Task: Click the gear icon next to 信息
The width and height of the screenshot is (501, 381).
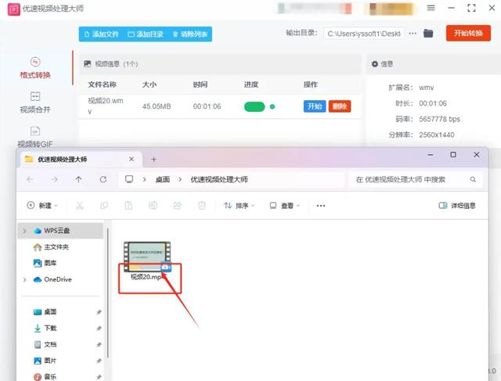Action: [x=374, y=64]
